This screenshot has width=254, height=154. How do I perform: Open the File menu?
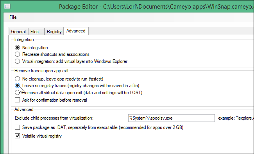(x=13, y=17)
